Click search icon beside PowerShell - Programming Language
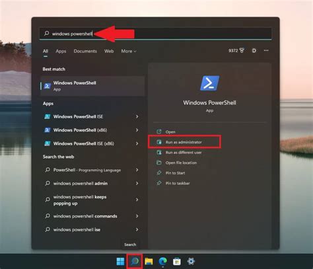The image size is (313, 269). tap(48, 170)
